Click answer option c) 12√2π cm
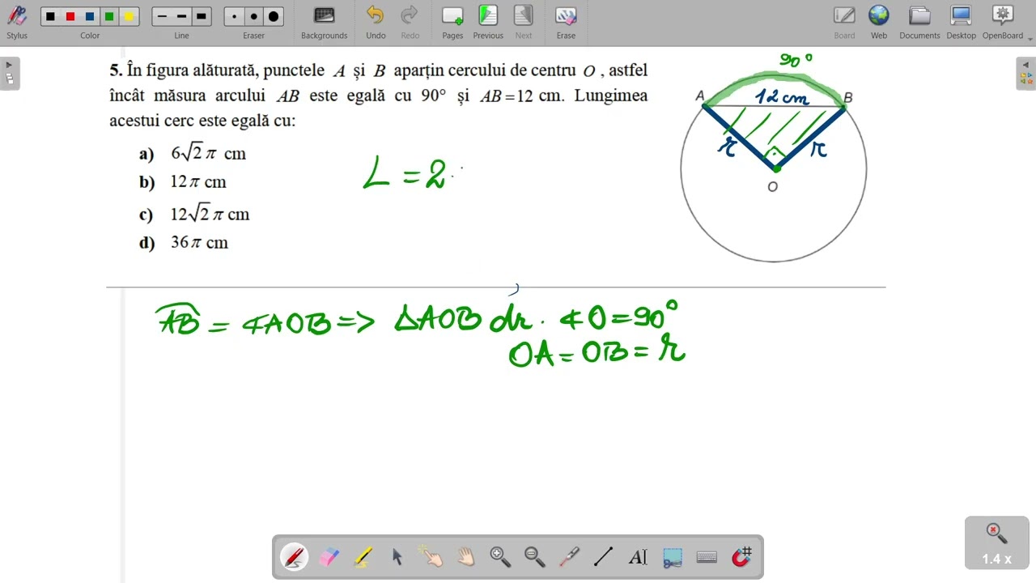Viewport: 1036px width, 583px height. (x=194, y=214)
